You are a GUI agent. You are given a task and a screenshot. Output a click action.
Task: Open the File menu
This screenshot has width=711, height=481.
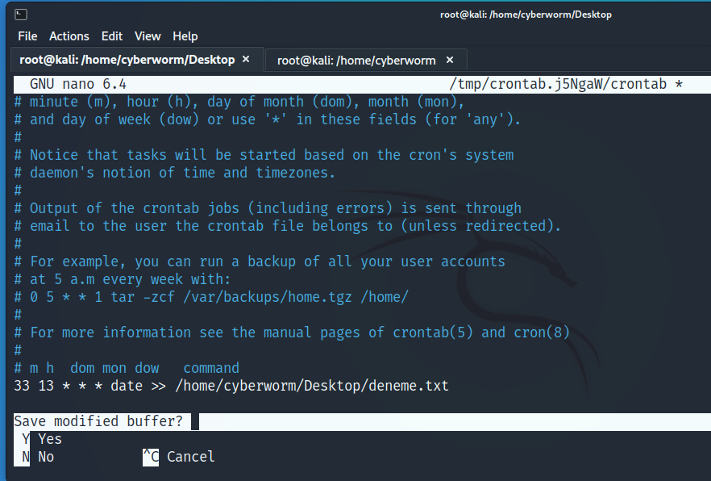click(x=27, y=36)
